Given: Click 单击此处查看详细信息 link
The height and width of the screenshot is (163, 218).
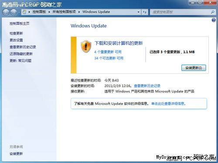Looking at the screenshot, I should point(168,104).
